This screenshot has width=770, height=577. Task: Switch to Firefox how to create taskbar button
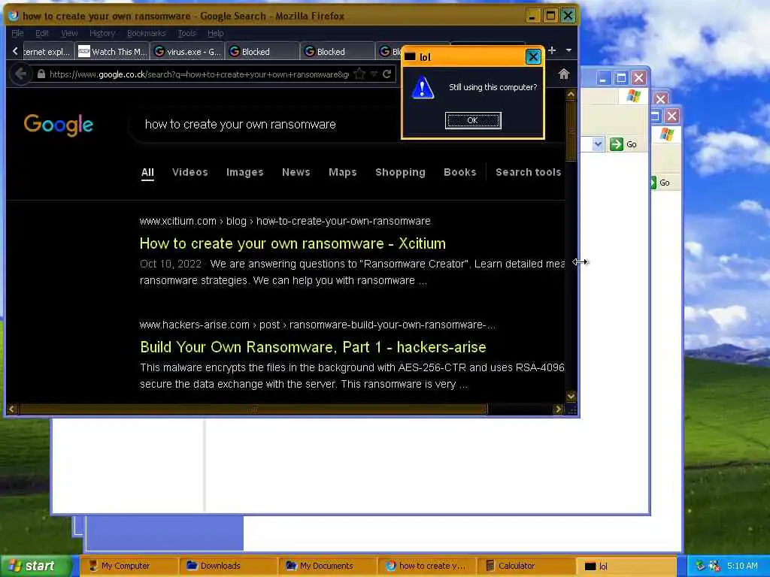pyautogui.click(x=426, y=566)
